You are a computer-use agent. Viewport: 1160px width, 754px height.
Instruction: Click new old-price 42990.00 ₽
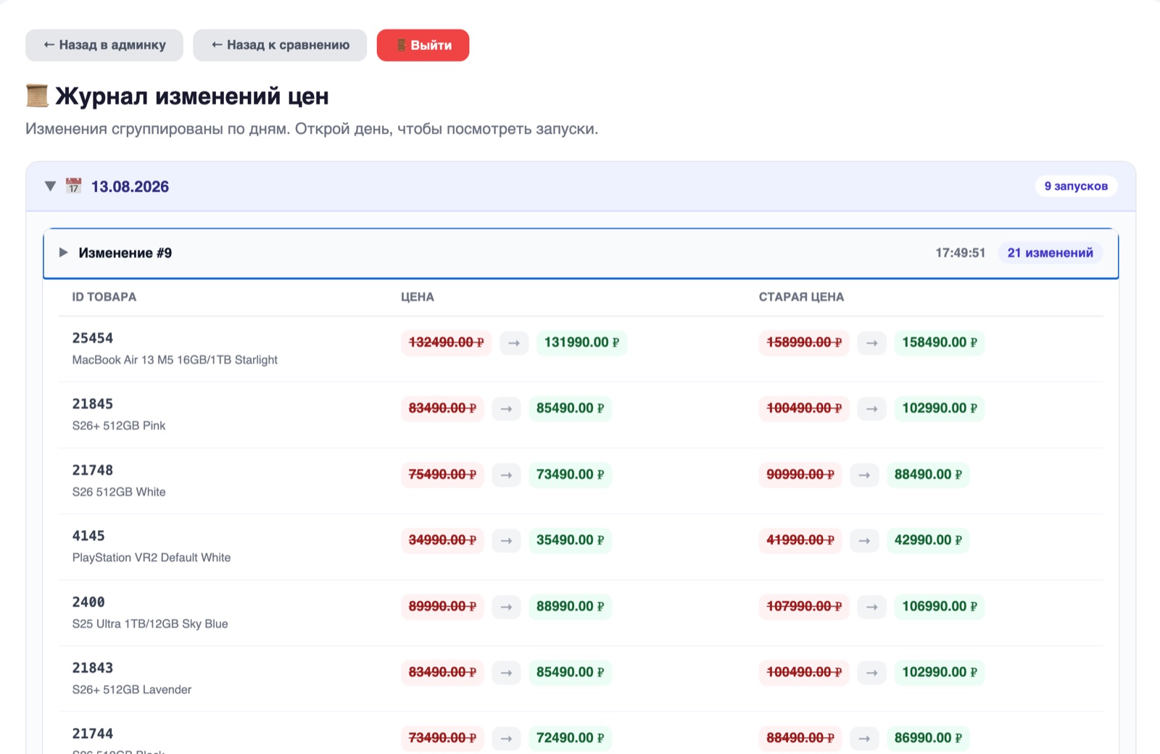pos(928,540)
